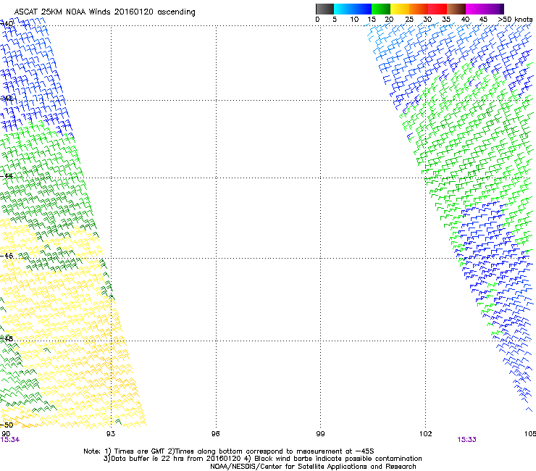Click the legend label '35'
The width and height of the screenshot is (536, 471).
coord(446,20)
